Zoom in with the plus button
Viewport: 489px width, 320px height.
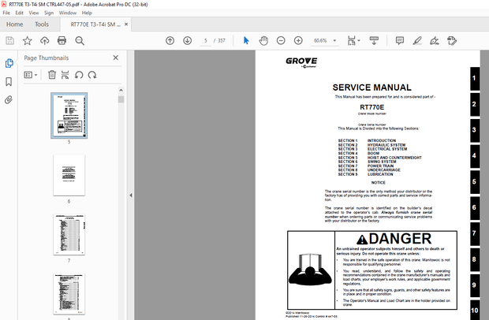click(x=298, y=40)
